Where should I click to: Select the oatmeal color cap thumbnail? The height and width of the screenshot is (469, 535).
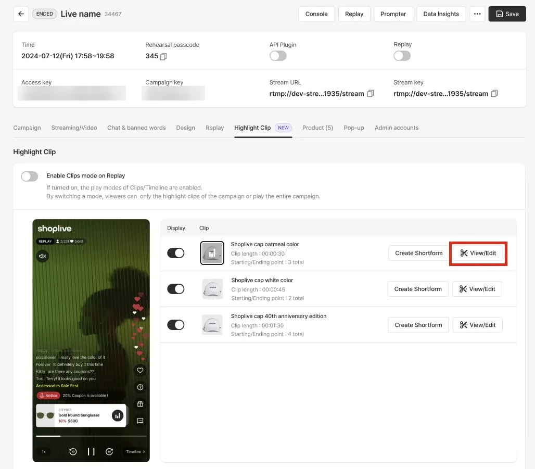(212, 253)
